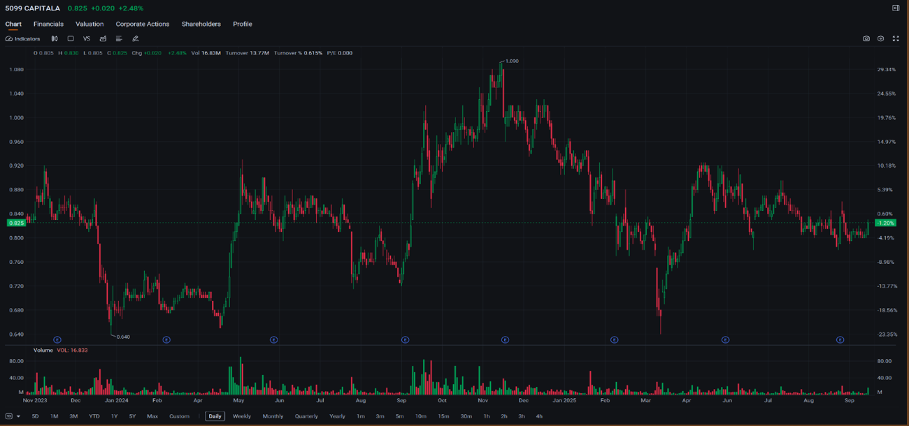Select the Monthly interval
The width and height of the screenshot is (909, 426).
pos(273,416)
